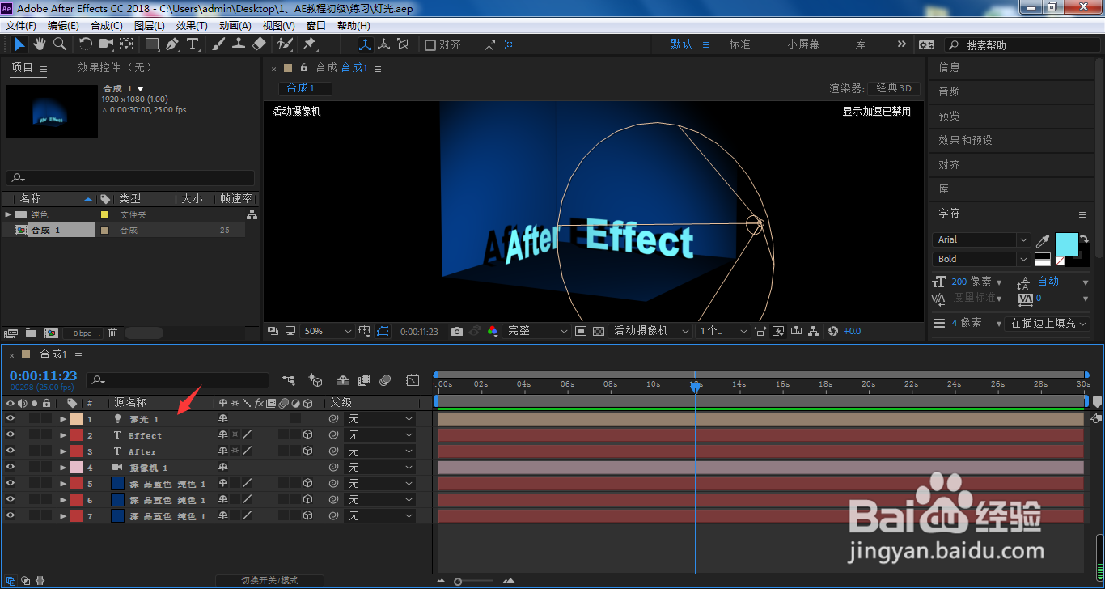Select the Roto Brush tool
This screenshot has width=1105, height=589.
point(285,44)
